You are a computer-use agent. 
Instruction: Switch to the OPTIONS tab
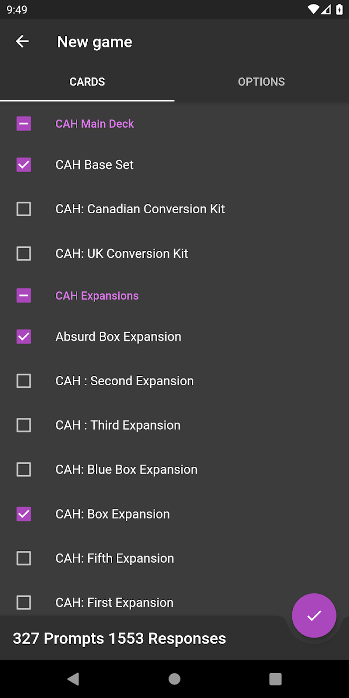pos(261,82)
